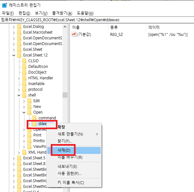Click the Excel.Dialog folder icon
The width and height of the screenshot is (194, 192).
[19, 27]
